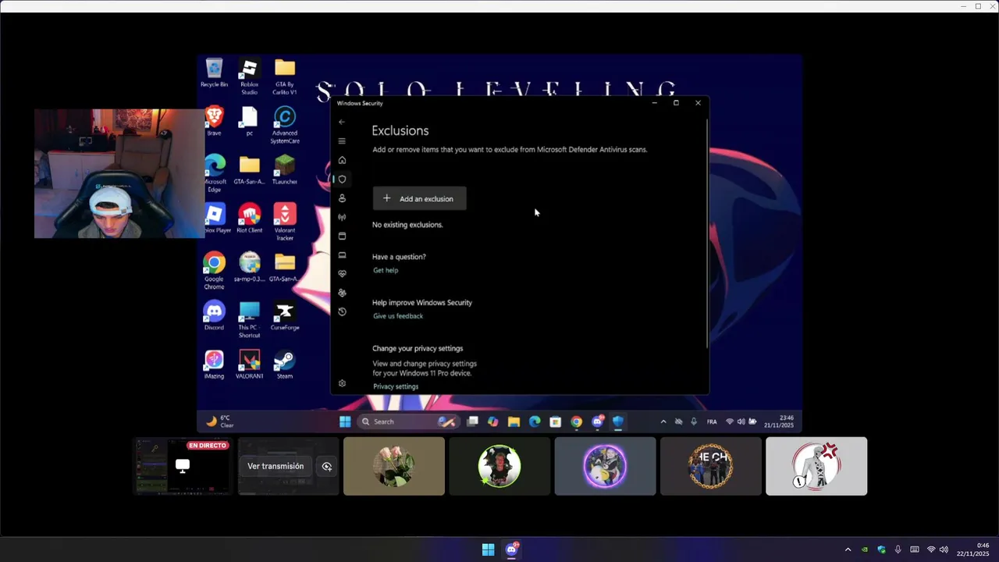Open the Privacy settings link
Viewport: 999px width, 562px height.
point(396,386)
